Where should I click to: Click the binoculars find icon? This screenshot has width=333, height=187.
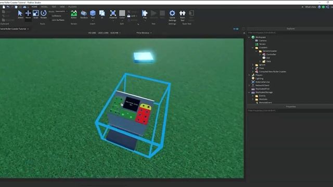[24, 7]
